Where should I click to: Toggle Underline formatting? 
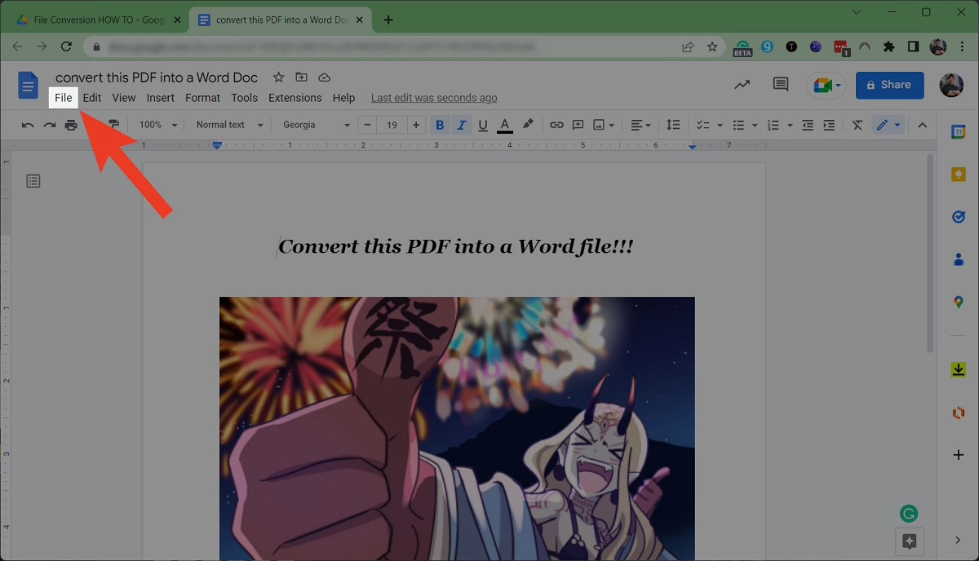coord(483,125)
